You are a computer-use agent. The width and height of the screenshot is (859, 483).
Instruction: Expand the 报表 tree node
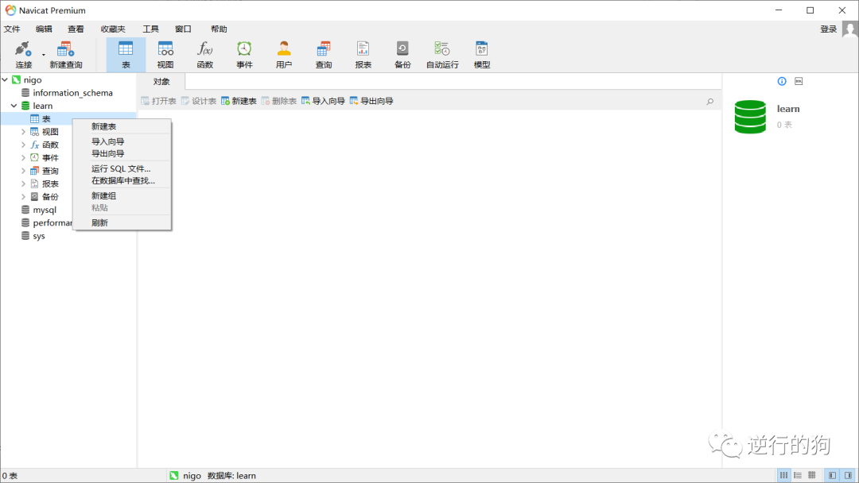coord(23,184)
